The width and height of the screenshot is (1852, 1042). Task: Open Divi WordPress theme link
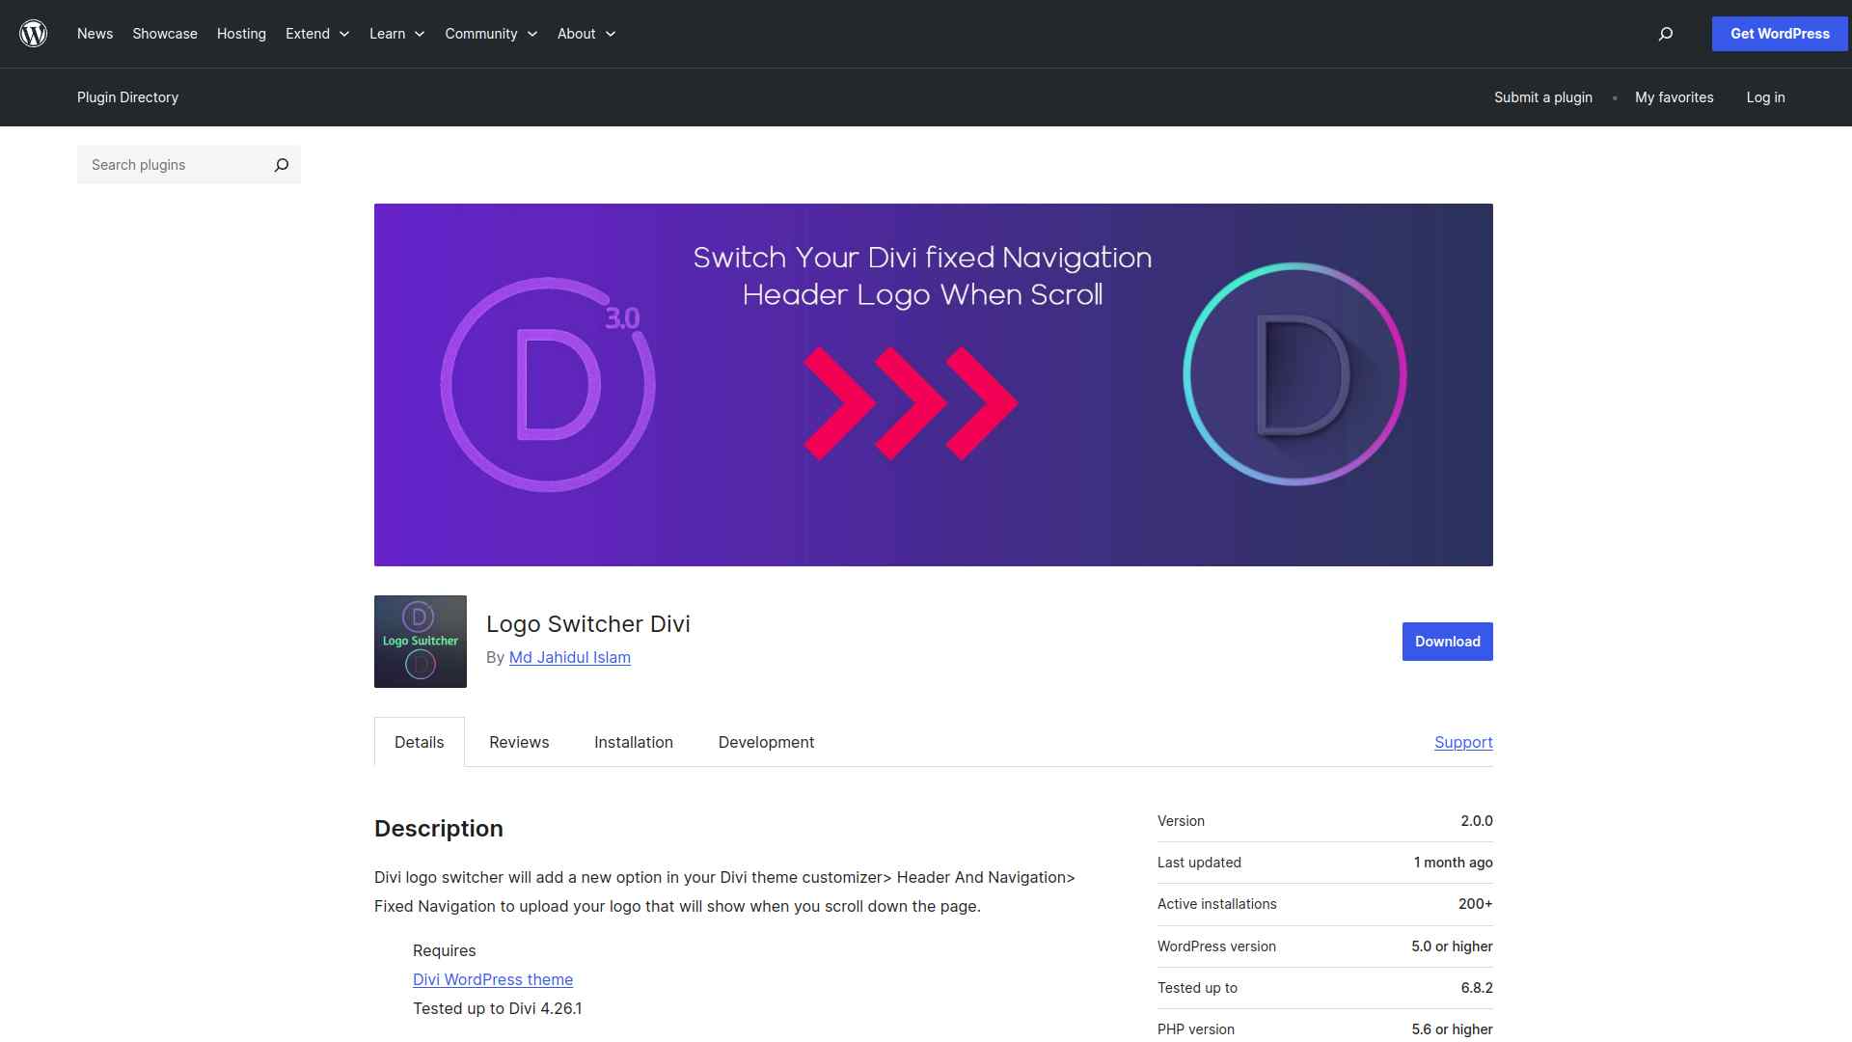[x=493, y=979]
